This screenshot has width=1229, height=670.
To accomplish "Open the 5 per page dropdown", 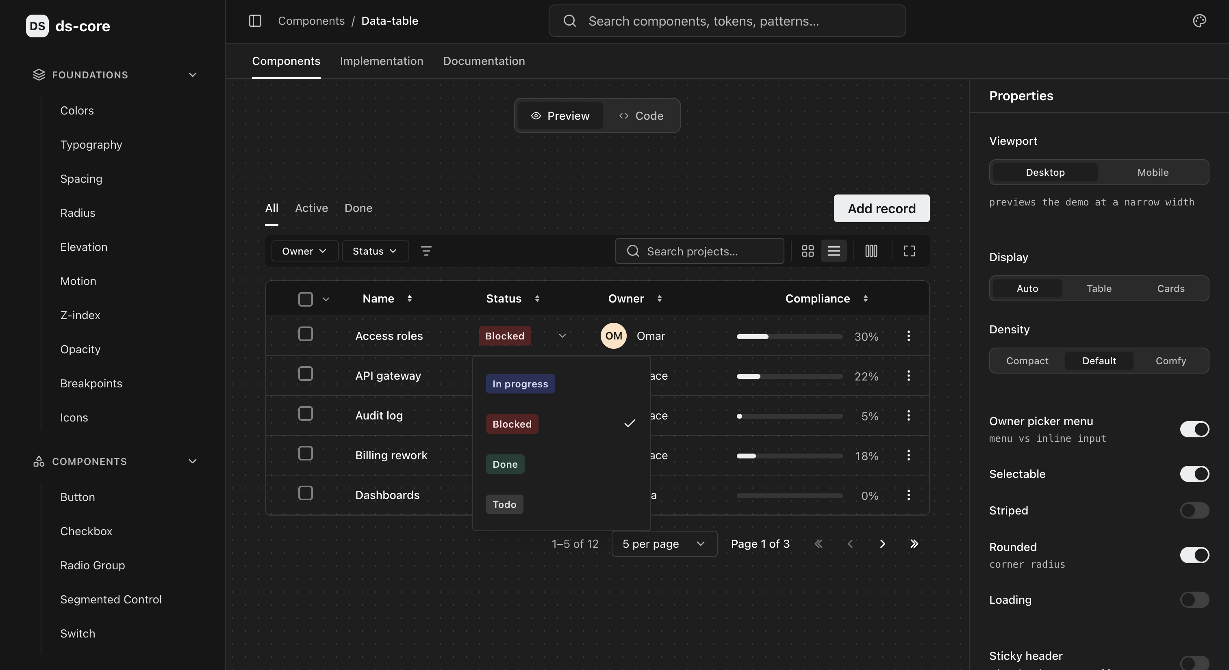I will pyautogui.click(x=664, y=544).
